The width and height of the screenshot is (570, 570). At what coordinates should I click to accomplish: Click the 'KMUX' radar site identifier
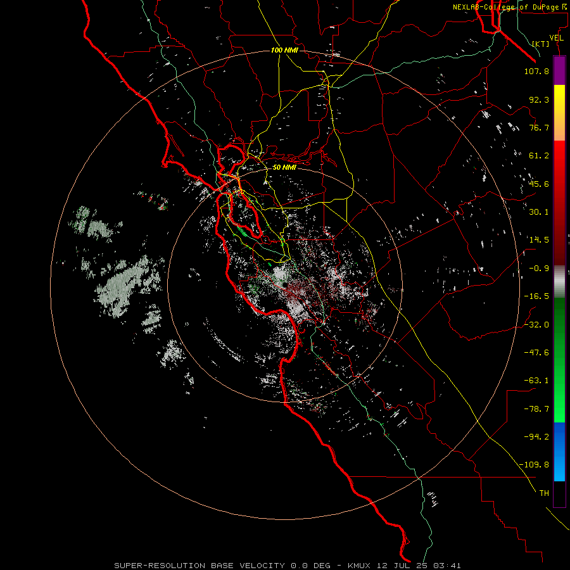tap(359, 566)
